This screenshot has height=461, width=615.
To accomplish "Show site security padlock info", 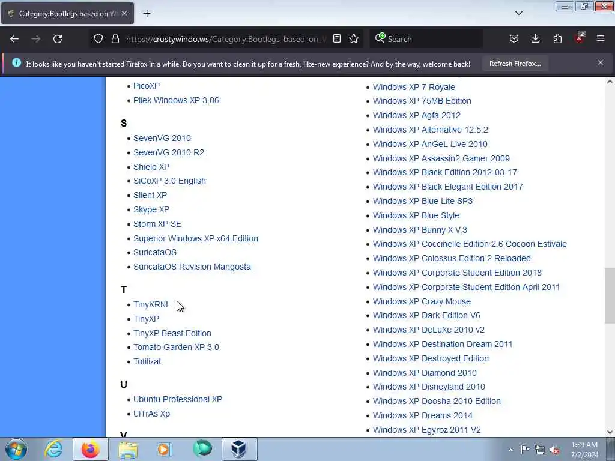I will [x=115, y=39].
